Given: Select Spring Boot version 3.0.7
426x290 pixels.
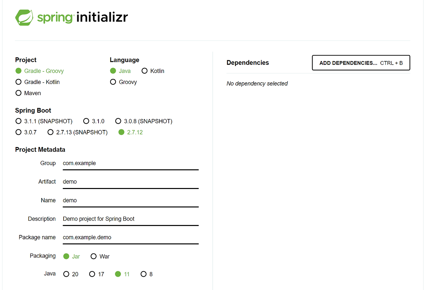Looking at the screenshot, I should coord(18,132).
